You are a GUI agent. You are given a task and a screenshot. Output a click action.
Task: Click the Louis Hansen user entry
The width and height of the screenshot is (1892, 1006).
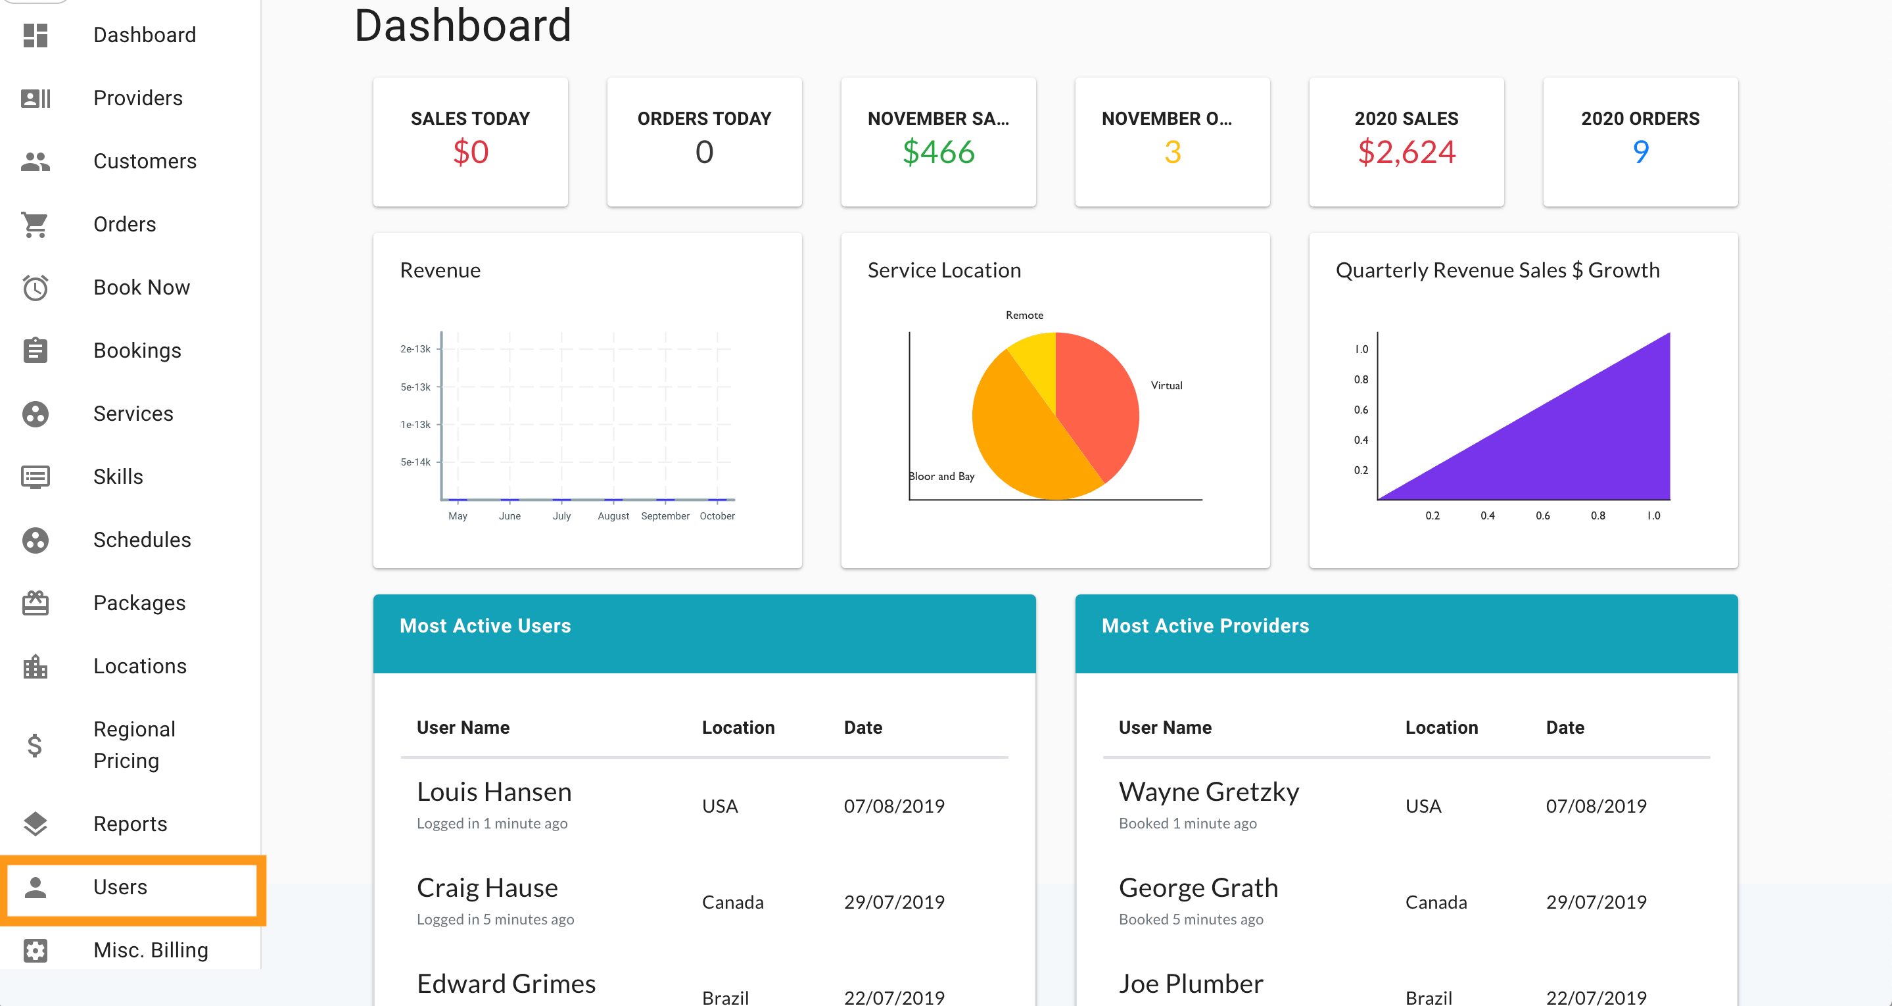[494, 792]
